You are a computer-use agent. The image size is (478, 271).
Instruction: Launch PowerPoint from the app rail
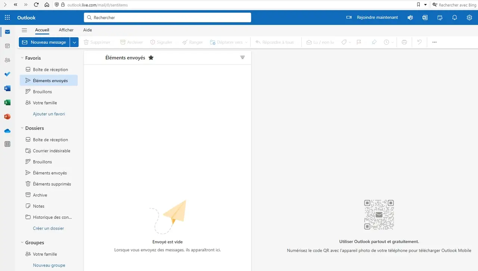(x=7, y=117)
